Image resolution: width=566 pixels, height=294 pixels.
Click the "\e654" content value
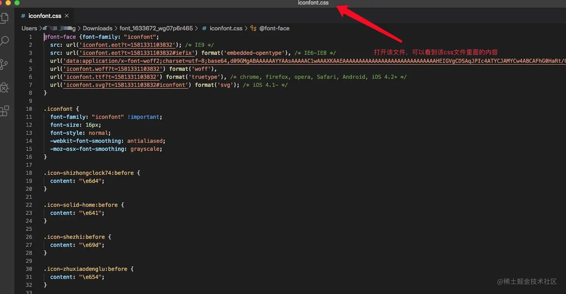(90, 277)
